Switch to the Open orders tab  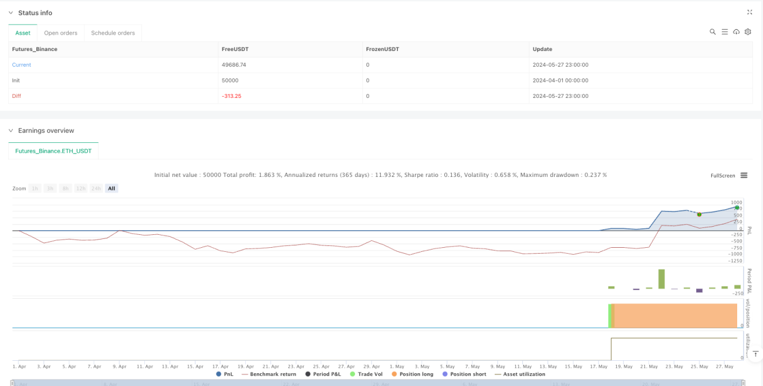[60, 33]
